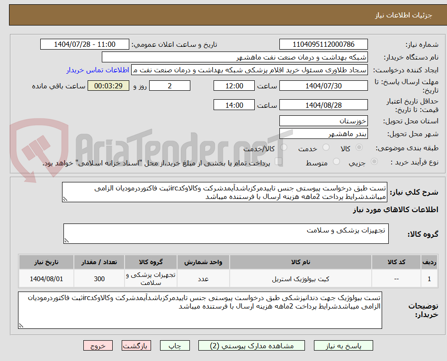Select the کالا/خدمت radio button

[284, 147]
